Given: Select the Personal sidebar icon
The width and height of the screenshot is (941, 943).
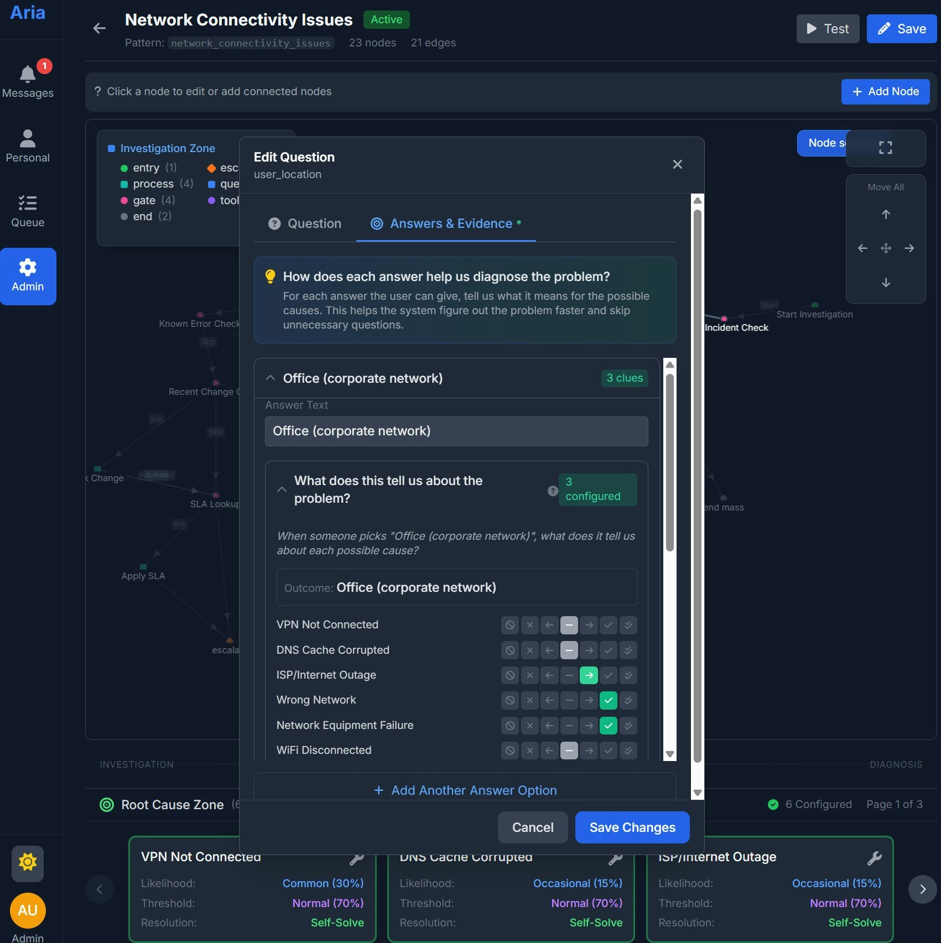Looking at the screenshot, I should (28, 138).
